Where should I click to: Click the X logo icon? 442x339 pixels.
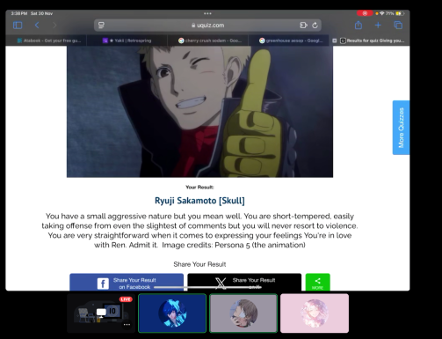(x=221, y=284)
